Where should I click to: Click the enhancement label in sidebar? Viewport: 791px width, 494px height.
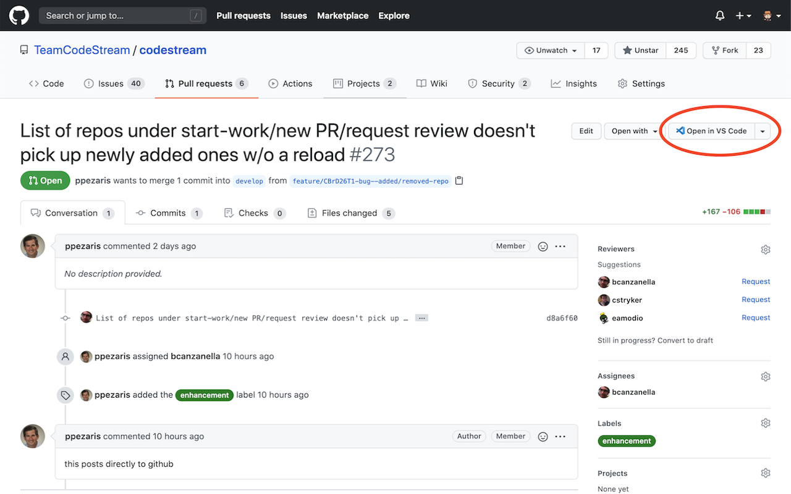[627, 441]
